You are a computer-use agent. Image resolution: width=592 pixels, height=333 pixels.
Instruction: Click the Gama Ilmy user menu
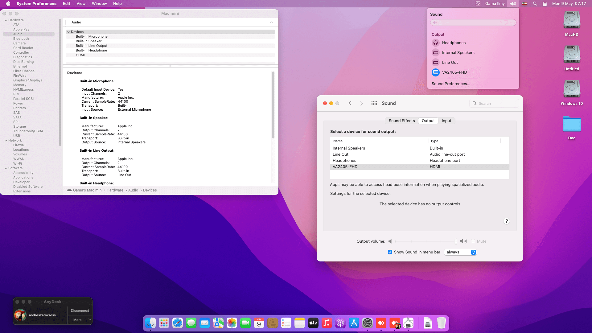495,4
